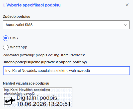Viewport: 133px width, 109px height.
Task: Click the Způsob podpisu label
Action: tap(17, 16)
